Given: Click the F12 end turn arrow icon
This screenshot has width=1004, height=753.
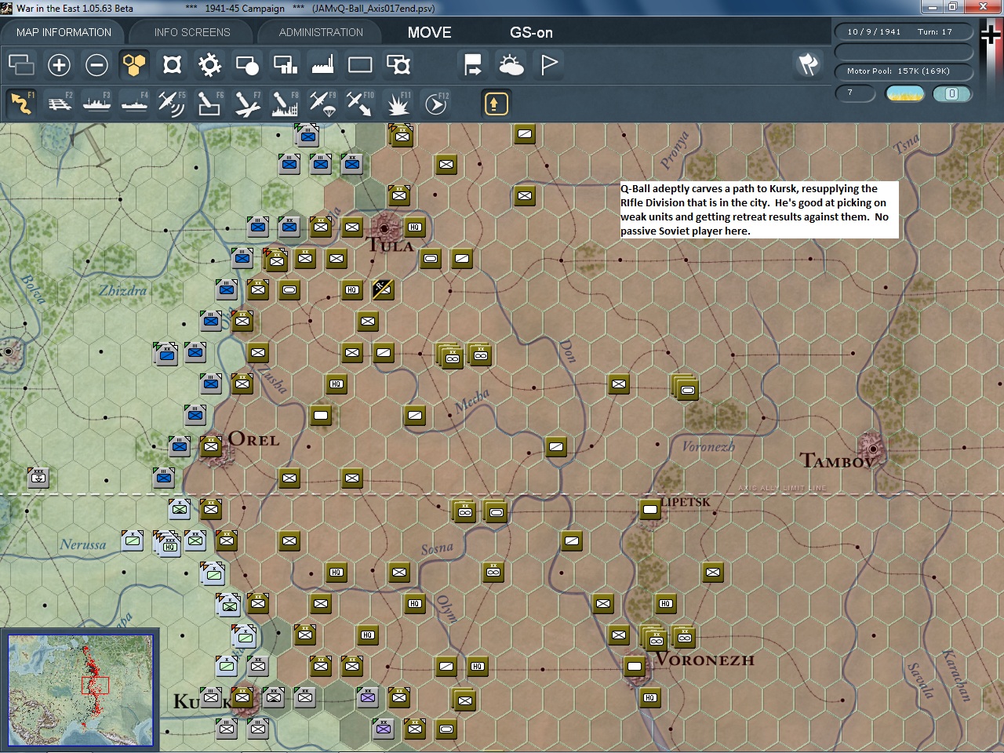Looking at the screenshot, I should pyautogui.click(x=435, y=104).
